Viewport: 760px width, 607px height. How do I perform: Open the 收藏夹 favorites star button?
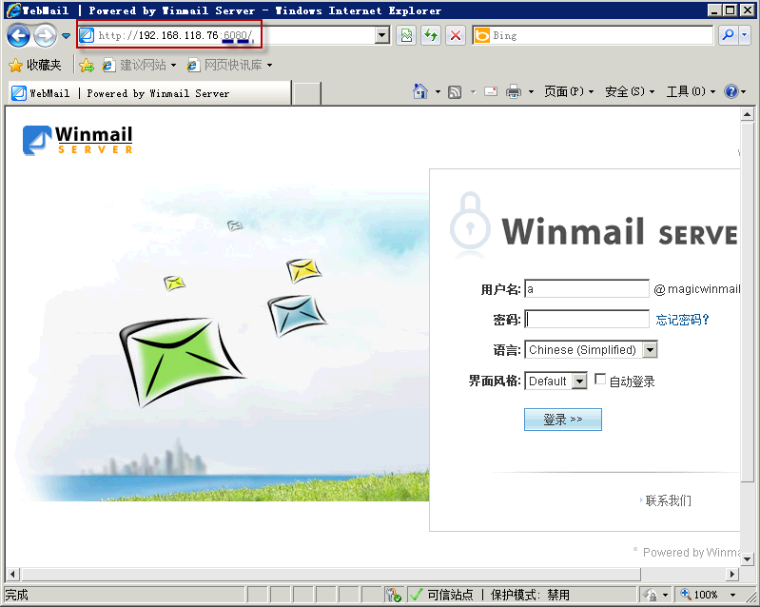(35, 65)
